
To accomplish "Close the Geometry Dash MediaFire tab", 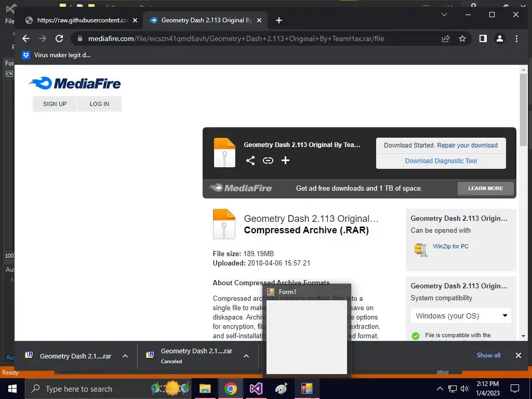I will (x=259, y=20).
